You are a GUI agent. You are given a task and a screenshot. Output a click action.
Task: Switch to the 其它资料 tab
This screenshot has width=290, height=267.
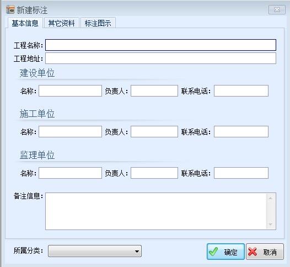coord(61,23)
